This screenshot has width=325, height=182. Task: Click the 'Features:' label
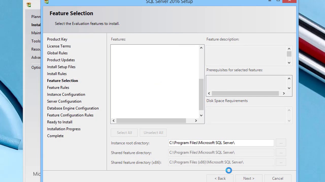click(118, 39)
